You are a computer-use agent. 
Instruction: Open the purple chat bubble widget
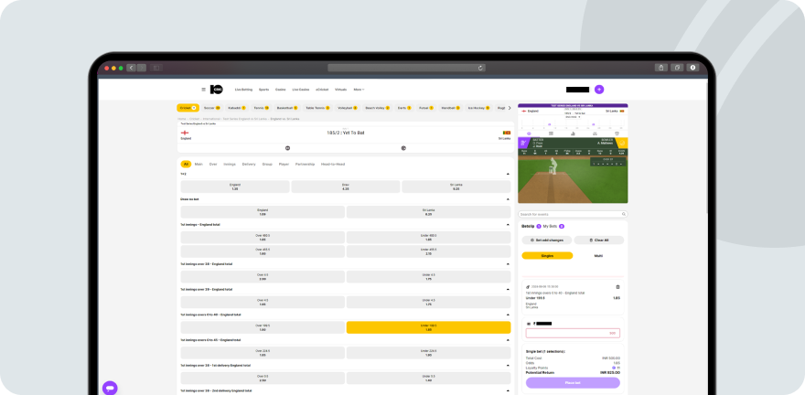[110, 388]
